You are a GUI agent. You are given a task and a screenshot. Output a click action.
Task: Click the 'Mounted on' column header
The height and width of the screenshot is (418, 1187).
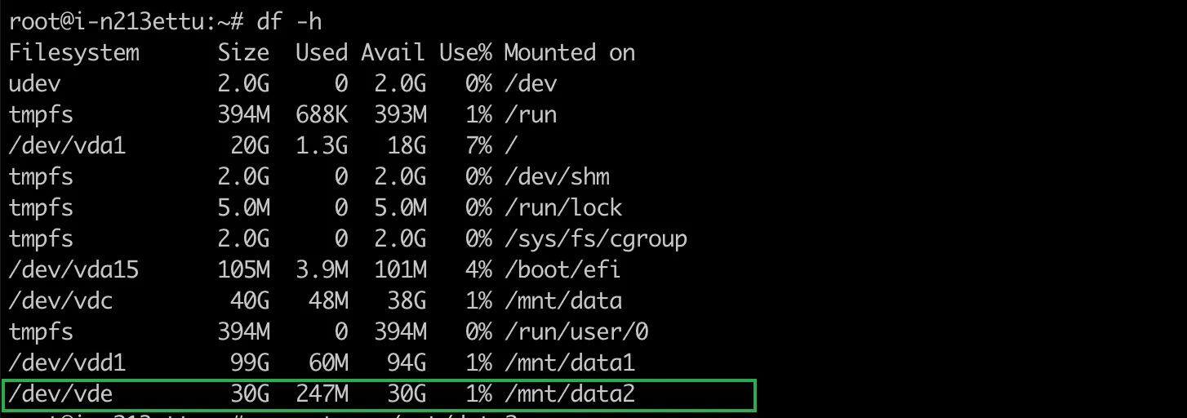click(x=569, y=53)
